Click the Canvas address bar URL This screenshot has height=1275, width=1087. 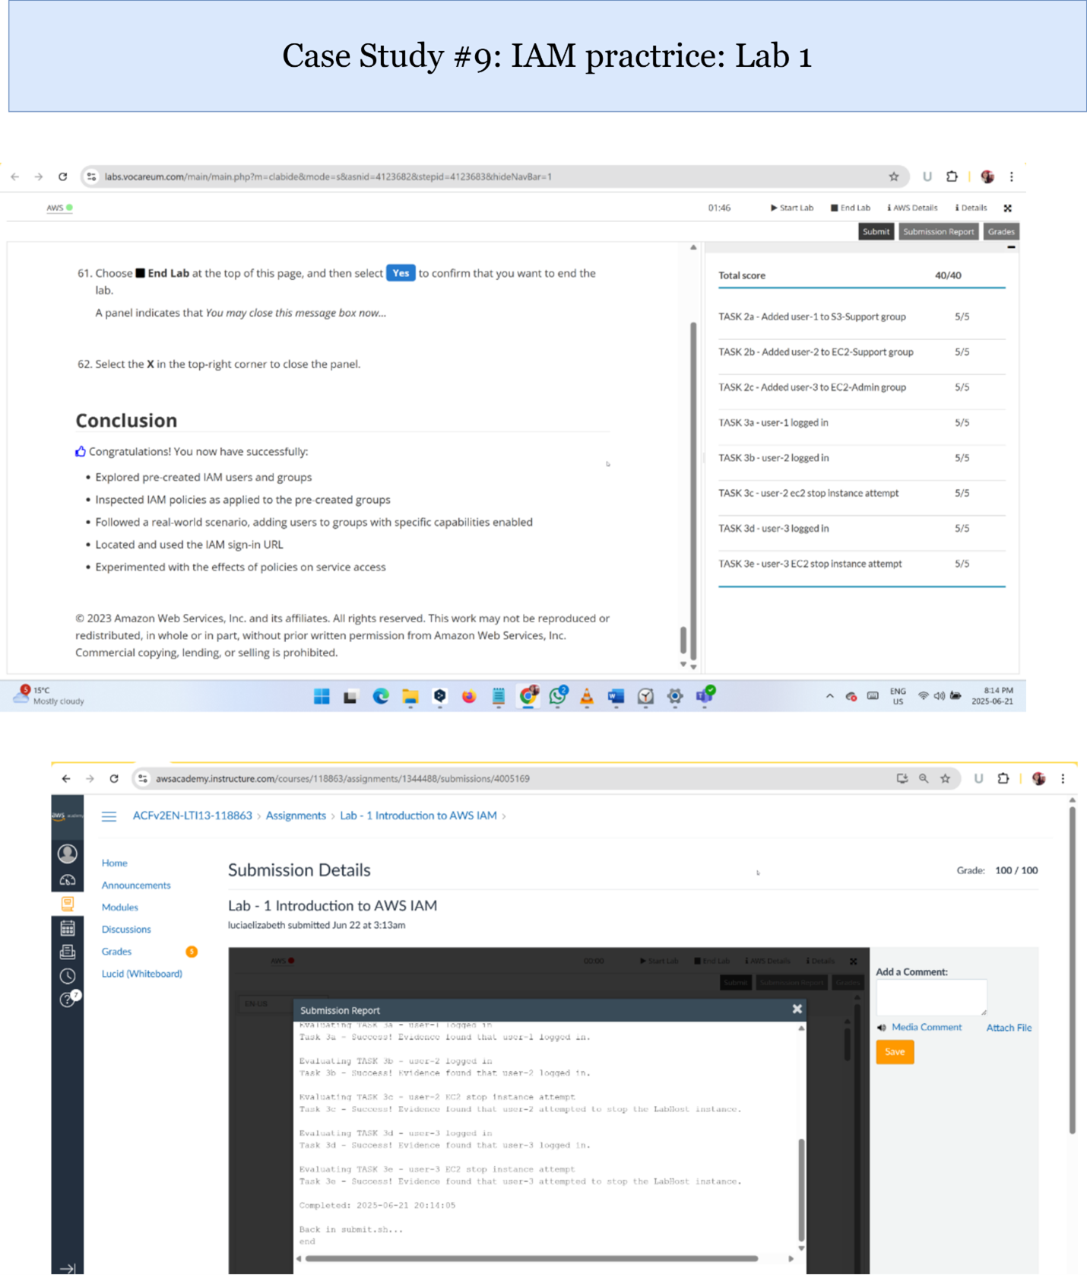pos(342,778)
